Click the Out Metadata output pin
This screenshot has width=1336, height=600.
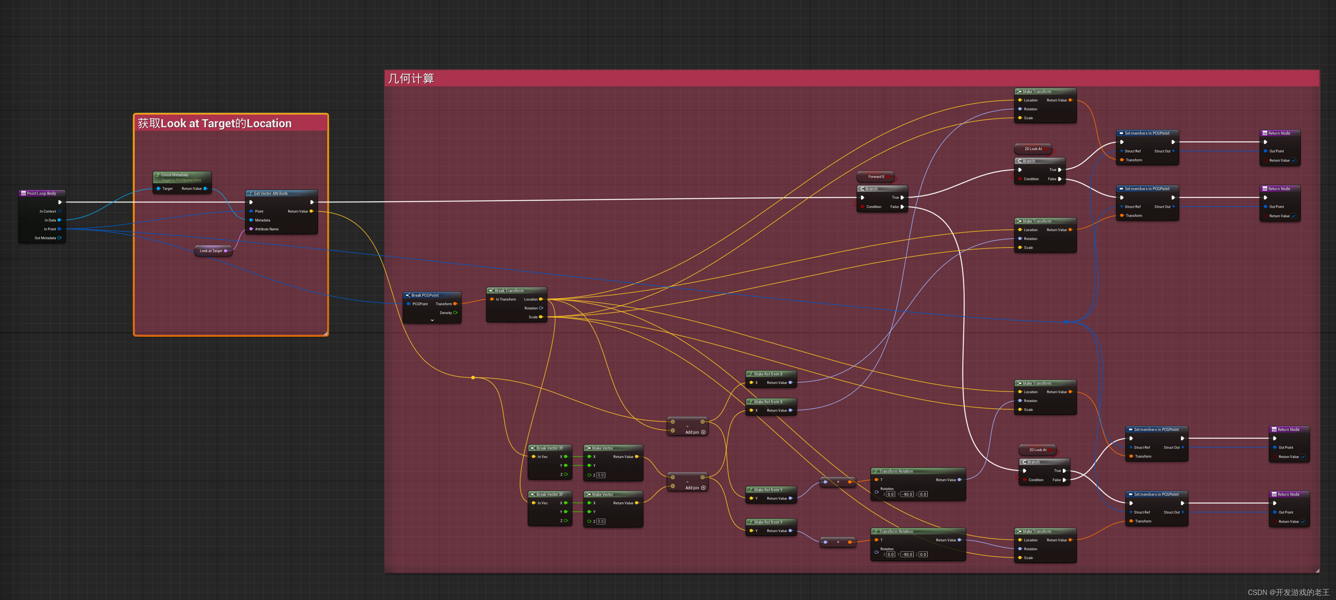click(59, 238)
